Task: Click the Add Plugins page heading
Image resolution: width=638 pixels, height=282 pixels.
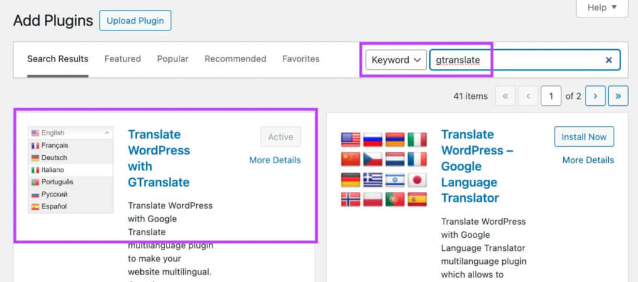Action: tap(53, 21)
